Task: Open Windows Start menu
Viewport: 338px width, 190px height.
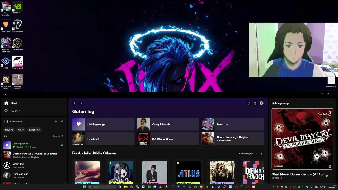Action: click(84, 187)
